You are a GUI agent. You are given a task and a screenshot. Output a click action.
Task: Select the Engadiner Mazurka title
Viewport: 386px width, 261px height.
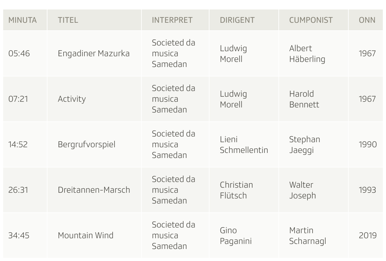pos(94,53)
